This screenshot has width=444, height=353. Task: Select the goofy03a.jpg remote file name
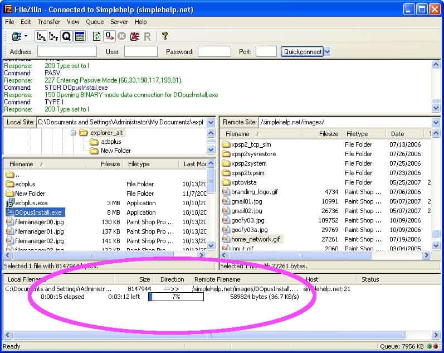click(249, 230)
